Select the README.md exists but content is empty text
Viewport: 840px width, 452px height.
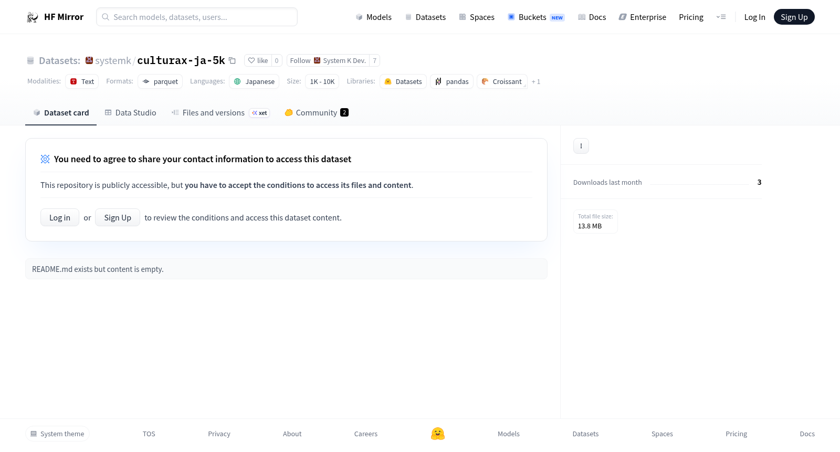[x=98, y=269]
